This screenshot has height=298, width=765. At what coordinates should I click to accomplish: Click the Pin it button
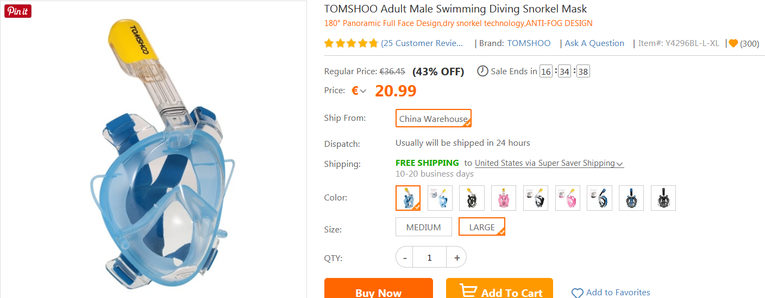[18, 11]
